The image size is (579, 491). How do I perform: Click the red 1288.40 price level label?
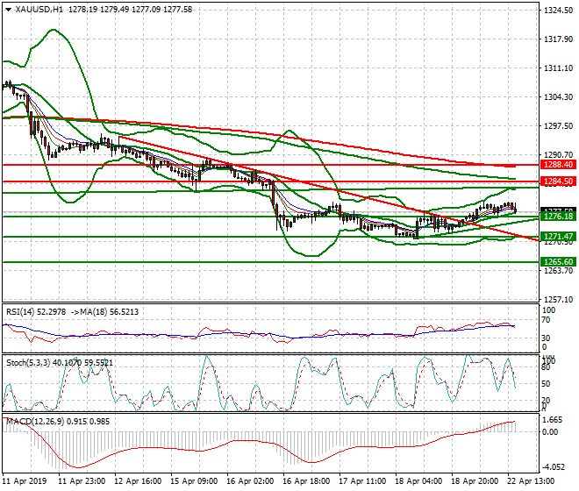[558, 165]
